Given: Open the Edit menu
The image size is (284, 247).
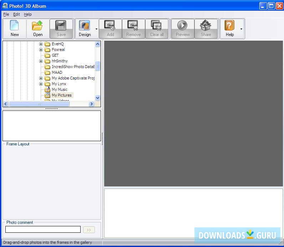Looking at the screenshot, I should (16, 14).
